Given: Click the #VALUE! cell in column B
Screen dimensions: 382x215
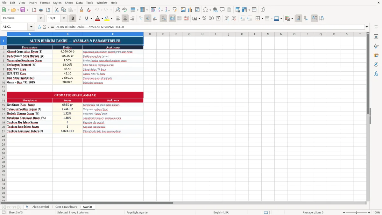Looking at the screenshot, I should (67, 109).
